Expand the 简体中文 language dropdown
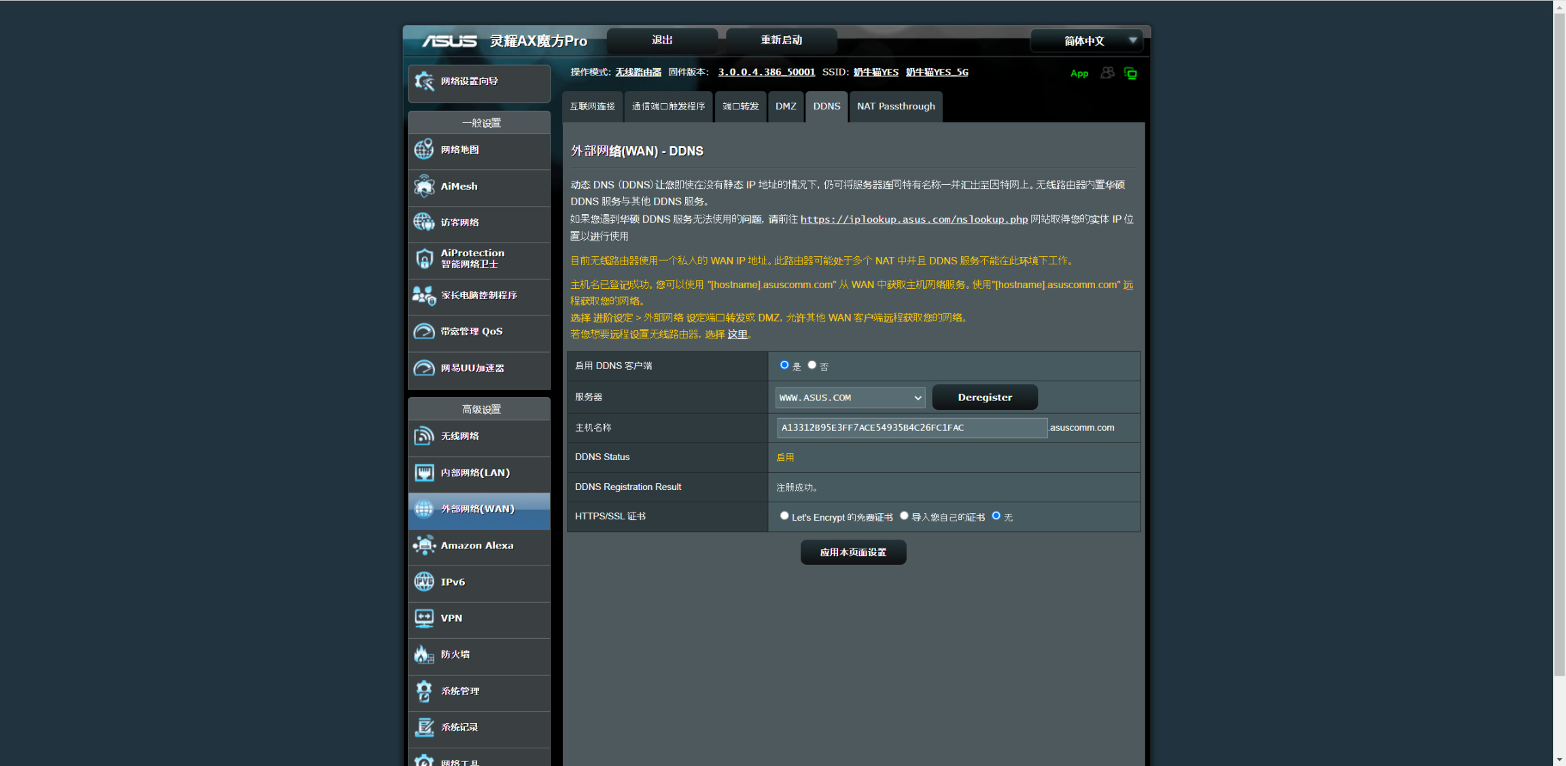 (x=1086, y=41)
